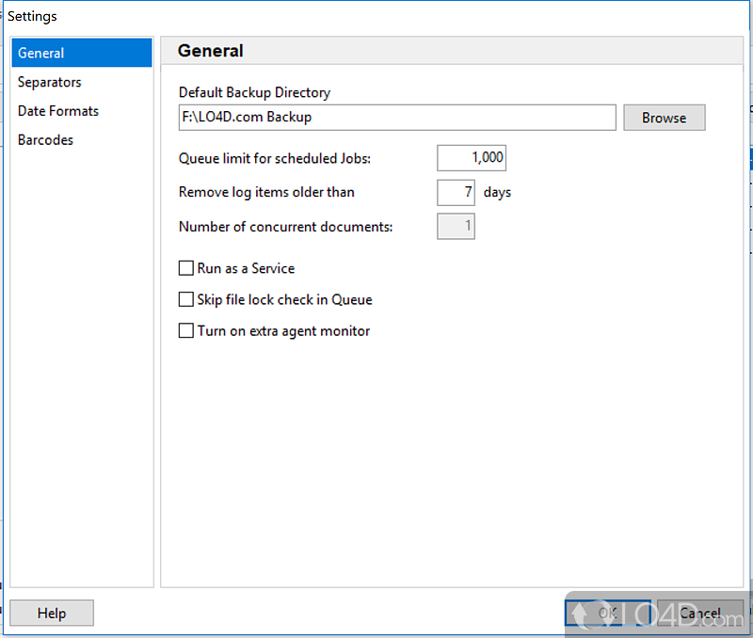Click the Default Backup Directory label
Viewport: 753px width, 638px height.
pyautogui.click(x=254, y=92)
